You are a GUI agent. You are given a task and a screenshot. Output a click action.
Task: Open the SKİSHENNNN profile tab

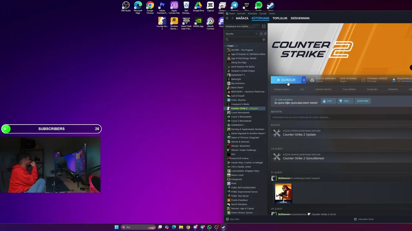300,18
